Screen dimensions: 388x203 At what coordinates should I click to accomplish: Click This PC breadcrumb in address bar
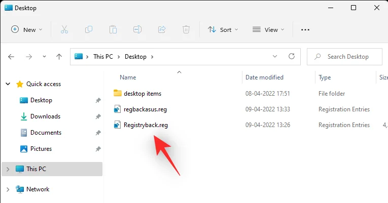point(103,57)
